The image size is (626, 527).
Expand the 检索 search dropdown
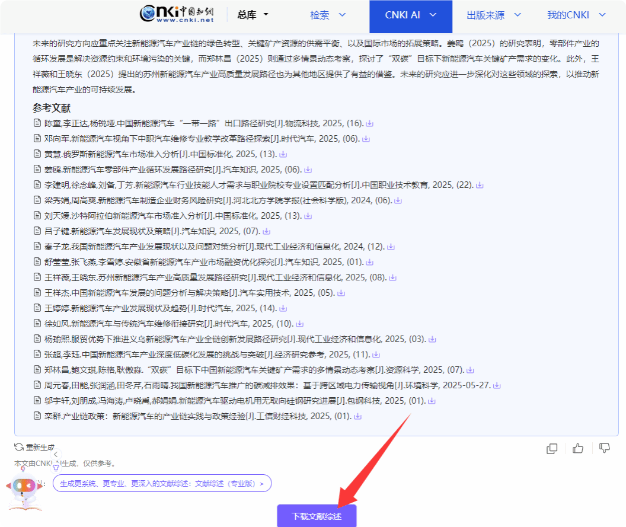tap(328, 15)
